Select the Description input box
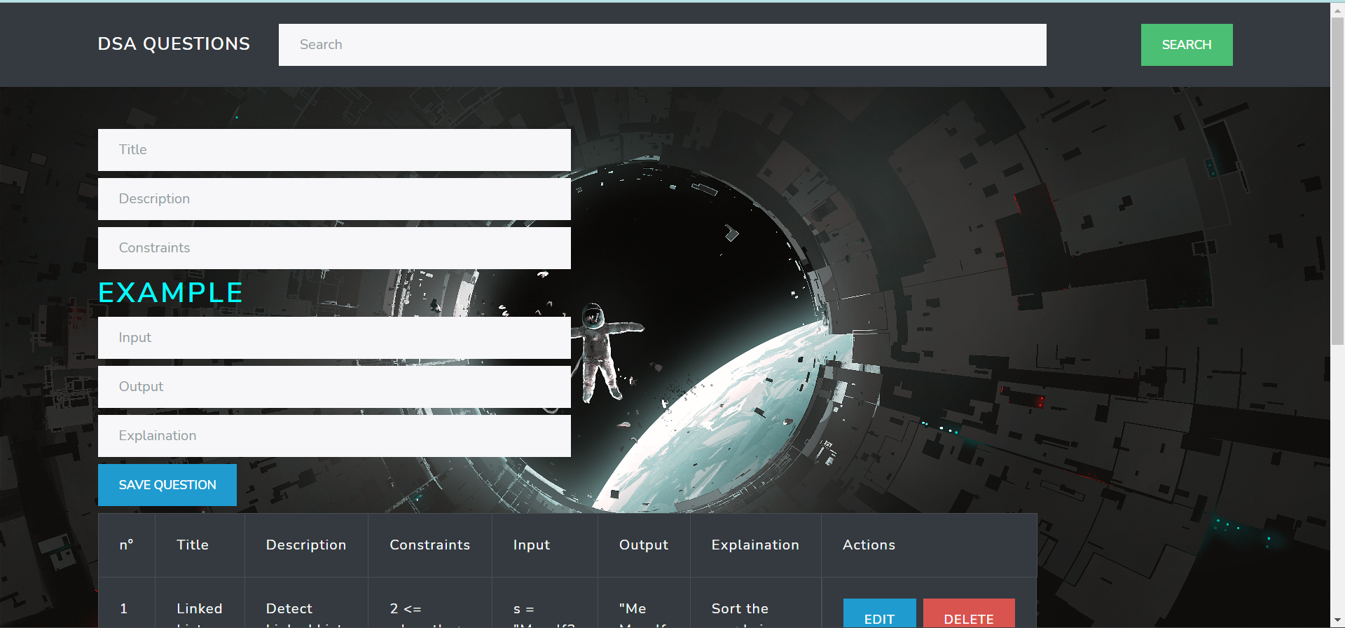Image resolution: width=1345 pixels, height=628 pixels. click(x=334, y=199)
